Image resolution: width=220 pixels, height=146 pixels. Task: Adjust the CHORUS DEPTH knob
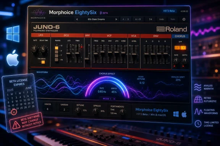point(184,61)
